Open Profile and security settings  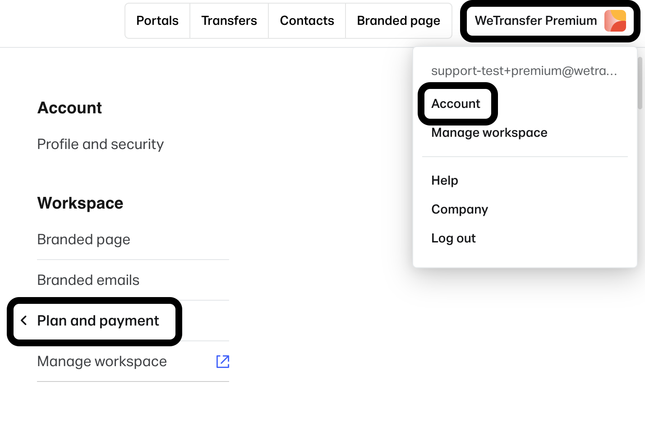(100, 144)
